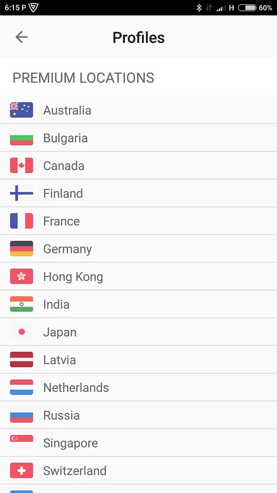Screen dimensions: 277x493
Task: Tap the Japan flag icon
Action: 22,332
